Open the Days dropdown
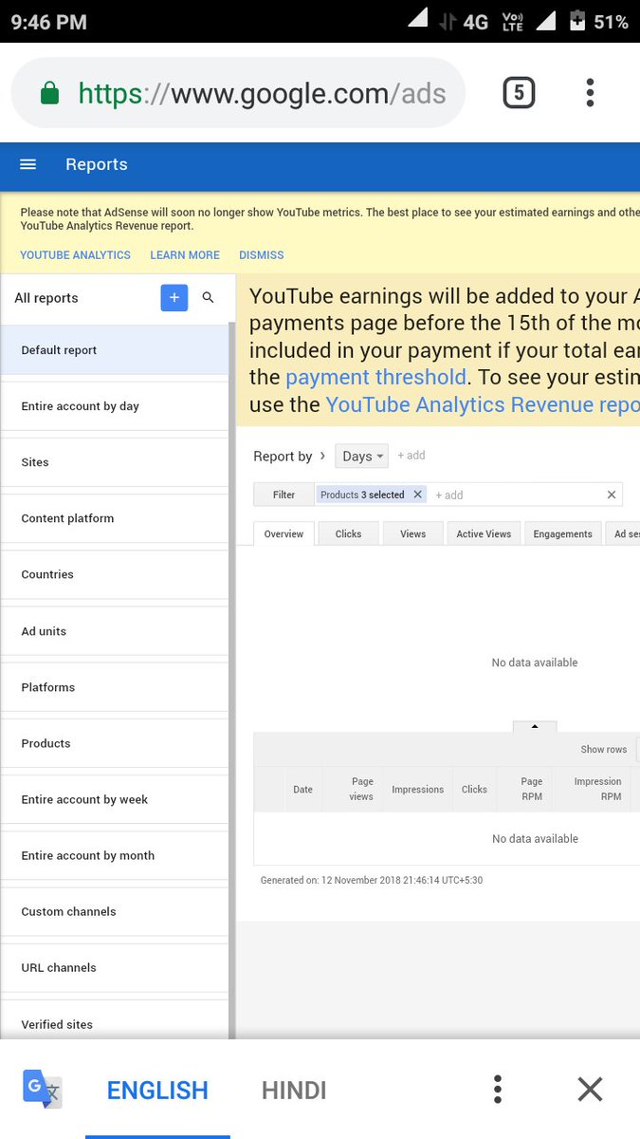 click(361, 457)
